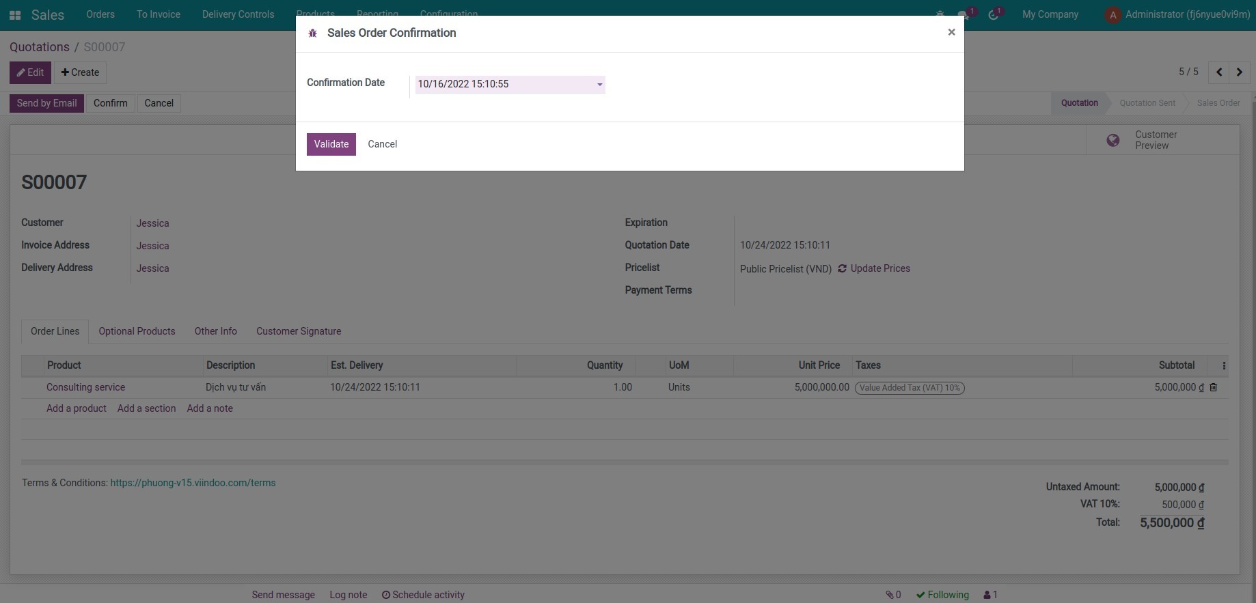Toggle the Following subscription status
This screenshot has width=1256, height=603.
[x=942, y=595]
